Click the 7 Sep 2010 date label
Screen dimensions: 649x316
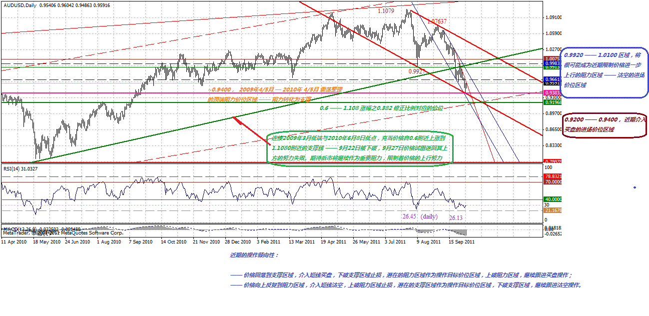pyautogui.click(x=141, y=241)
